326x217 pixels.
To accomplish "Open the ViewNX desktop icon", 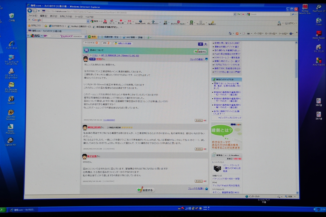I will coord(11,100).
